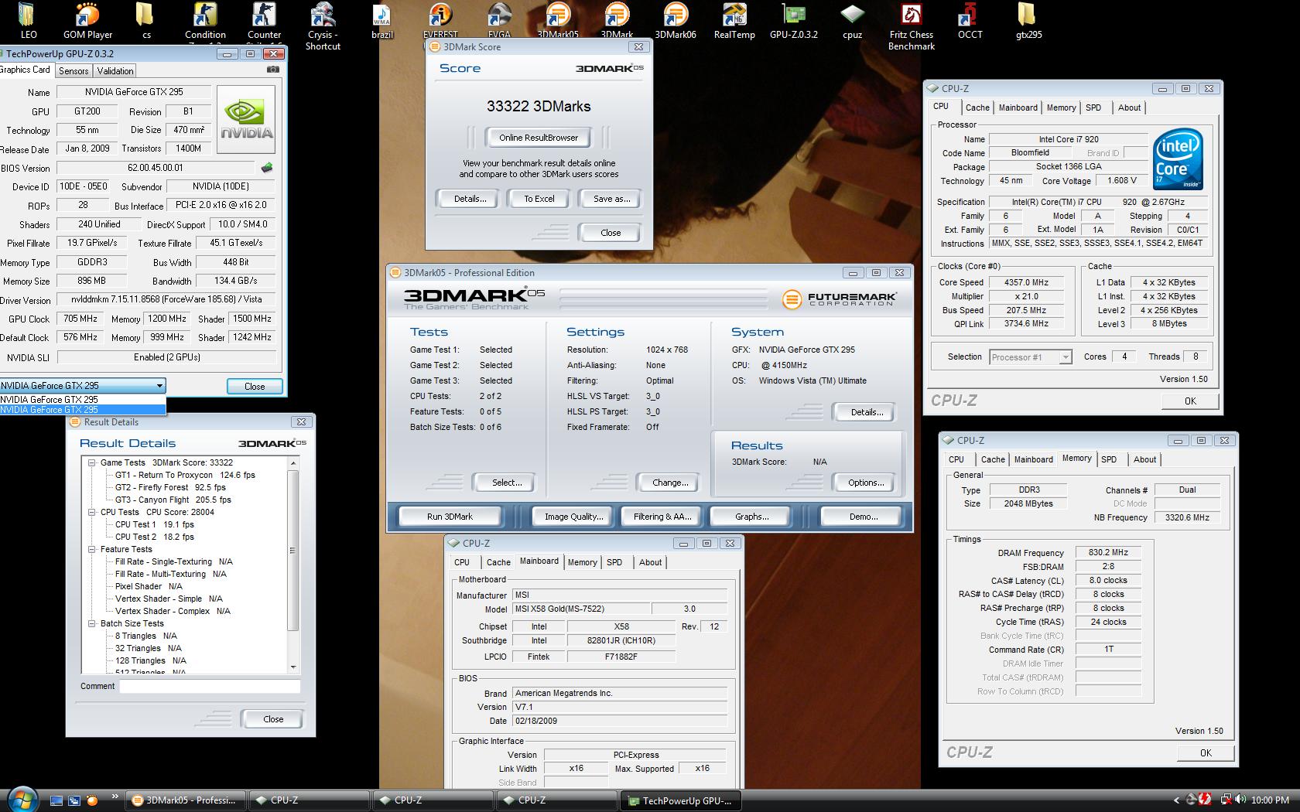Click the Run 3DMark button
Viewport: 1300px width, 812px height.
pos(450,517)
